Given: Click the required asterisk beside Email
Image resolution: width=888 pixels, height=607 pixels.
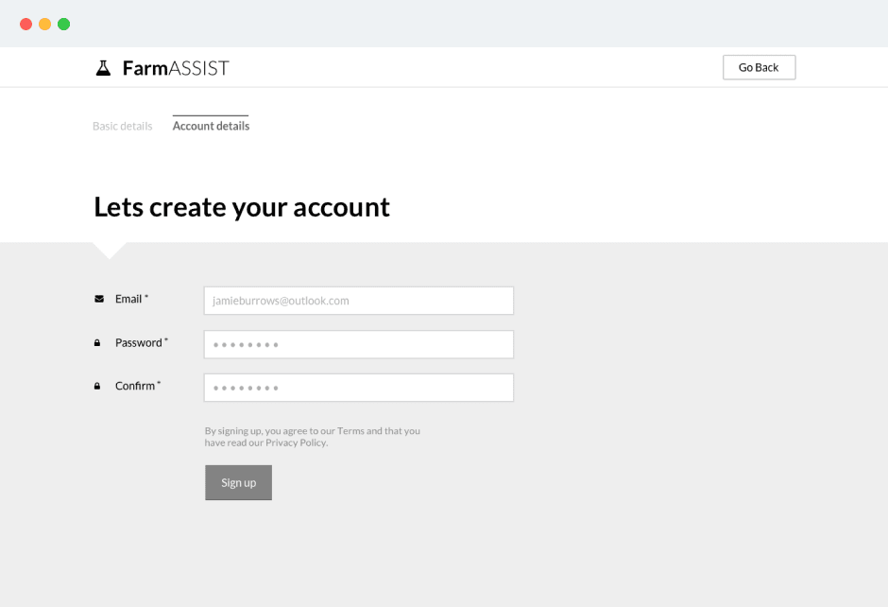Looking at the screenshot, I should [148, 294].
